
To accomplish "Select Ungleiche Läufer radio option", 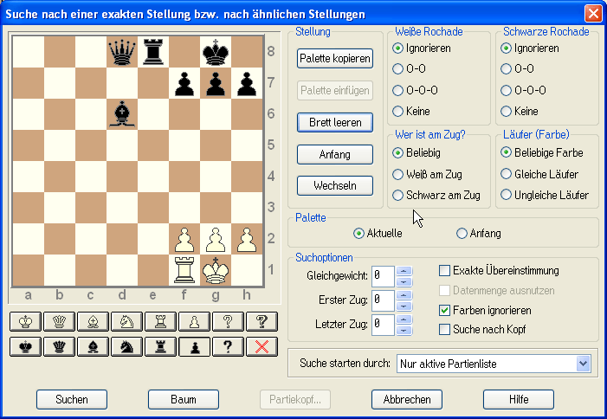I will coord(507,196).
